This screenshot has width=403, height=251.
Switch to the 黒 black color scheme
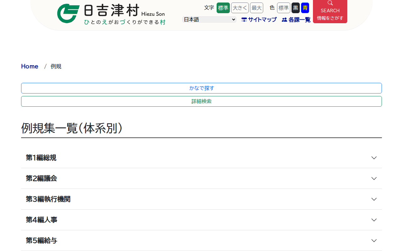[296, 8]
